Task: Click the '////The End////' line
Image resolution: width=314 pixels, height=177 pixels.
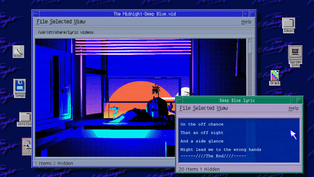Action: [x=213, y=156]
